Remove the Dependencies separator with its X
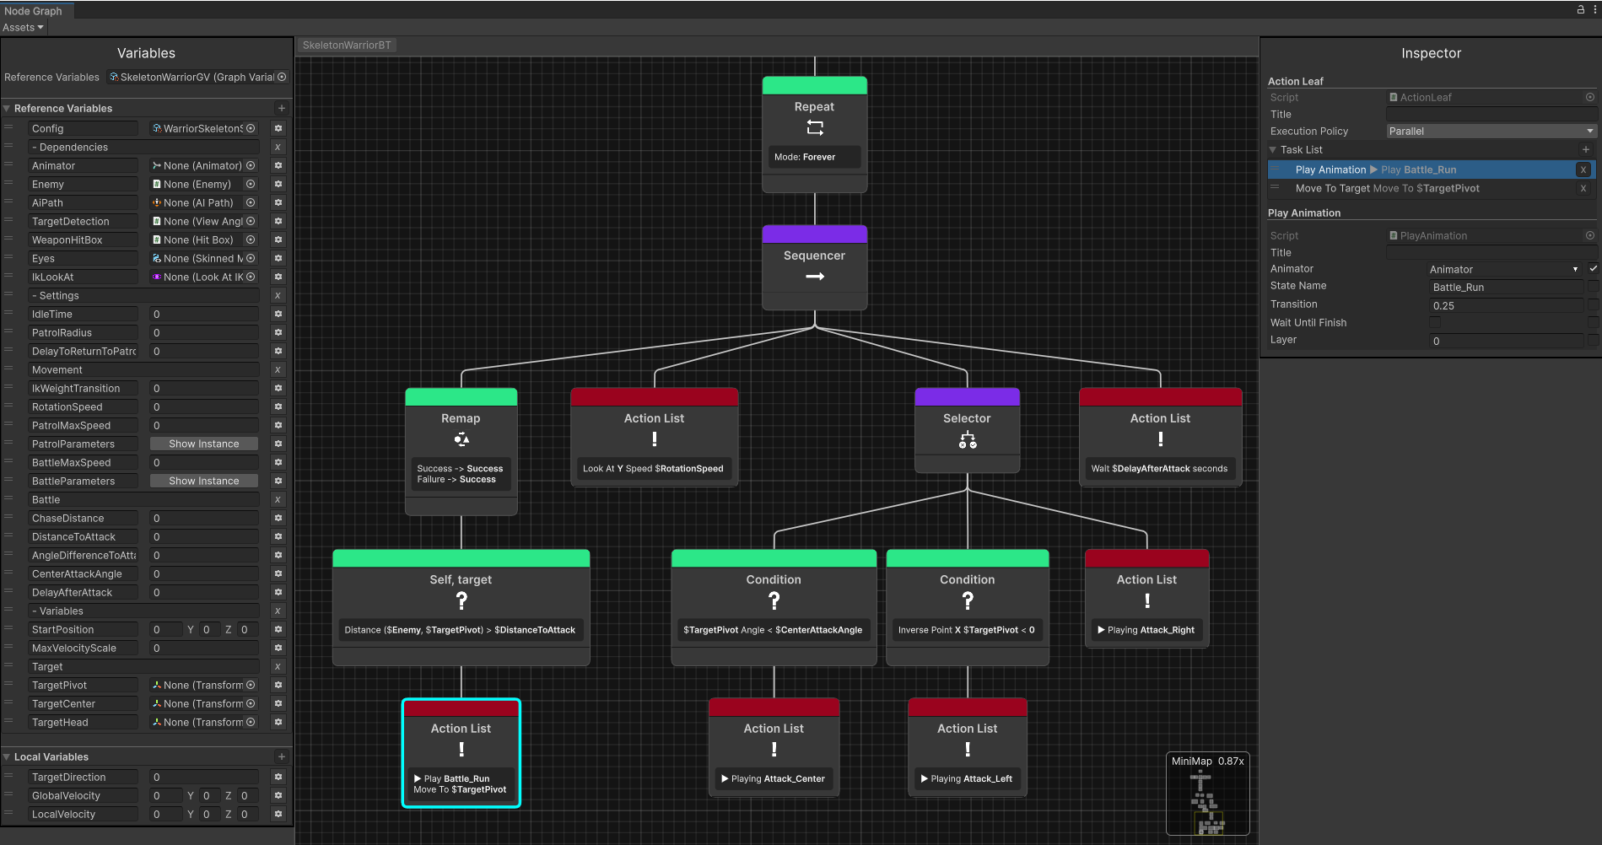Image resolution: width=1602 pixels, height=845 pixels. coord(278,148)
